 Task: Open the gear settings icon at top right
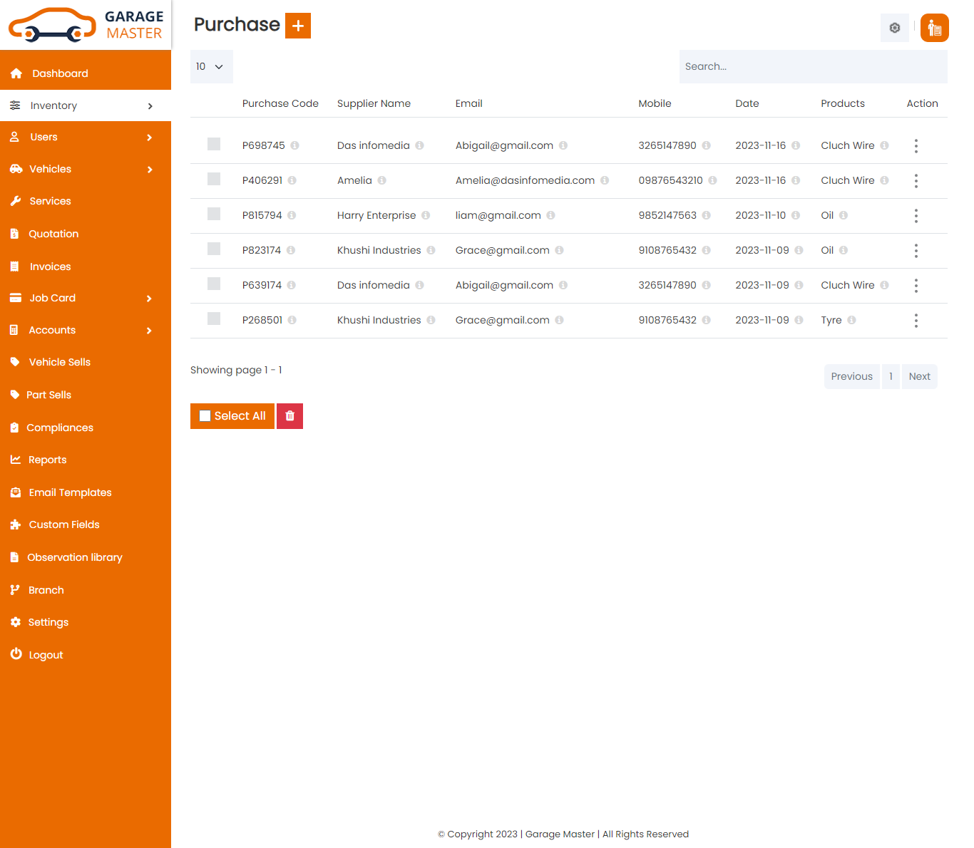click(x=894, y=29)
